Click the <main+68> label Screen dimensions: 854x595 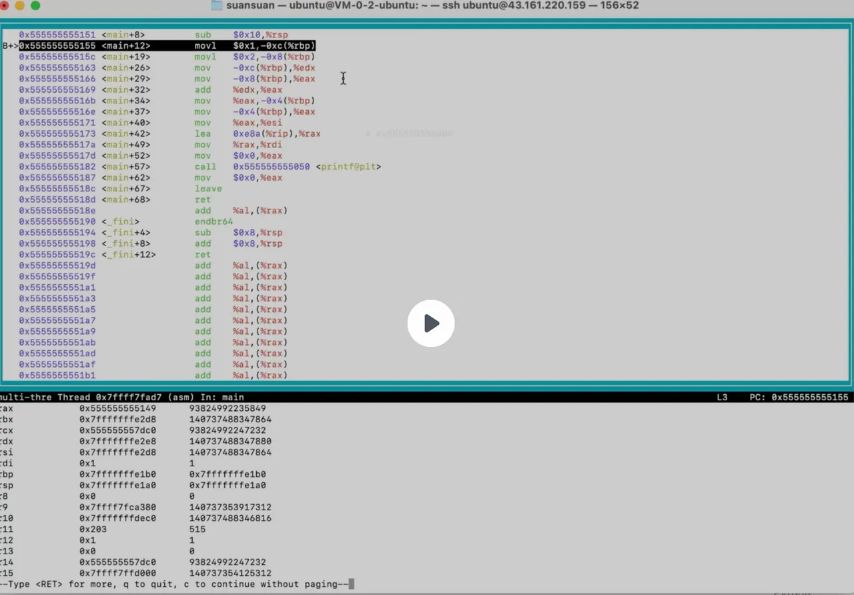tap(126, 199)
